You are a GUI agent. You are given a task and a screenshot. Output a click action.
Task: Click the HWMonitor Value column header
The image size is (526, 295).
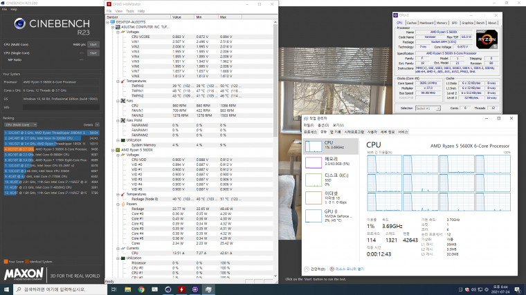pos(182,17)
